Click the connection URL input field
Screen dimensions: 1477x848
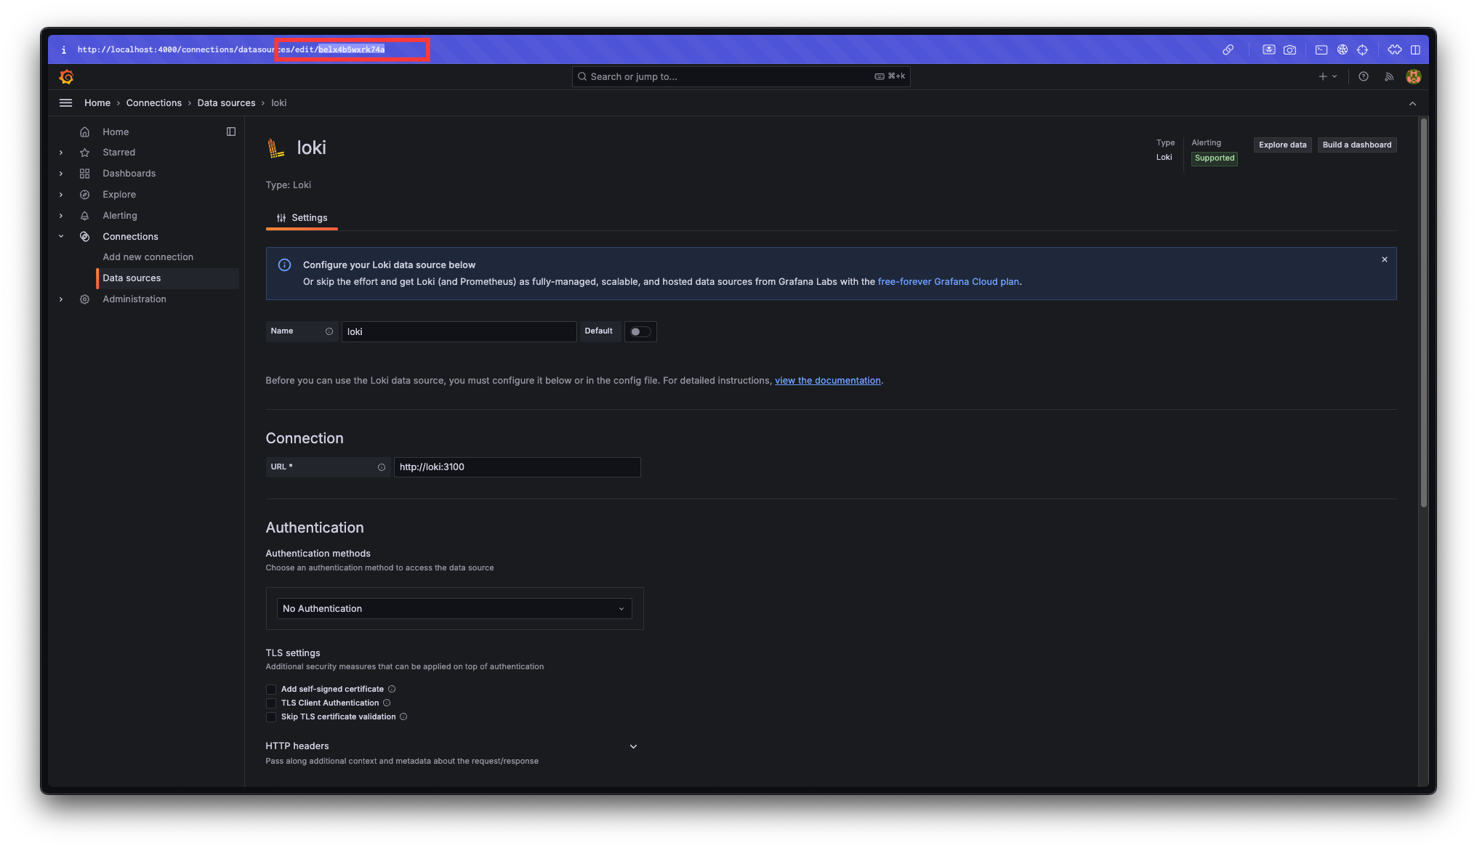click(x=517, y=467)
